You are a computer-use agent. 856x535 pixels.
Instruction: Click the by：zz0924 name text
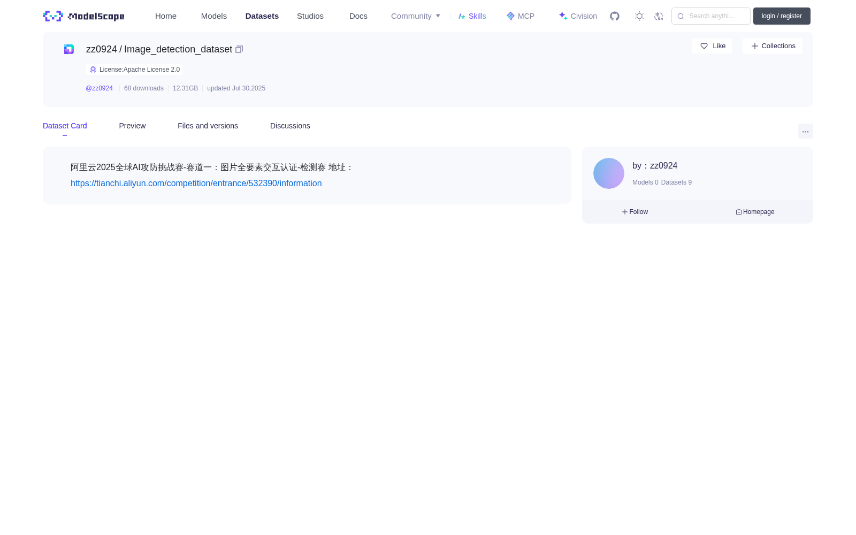(655, 166)
